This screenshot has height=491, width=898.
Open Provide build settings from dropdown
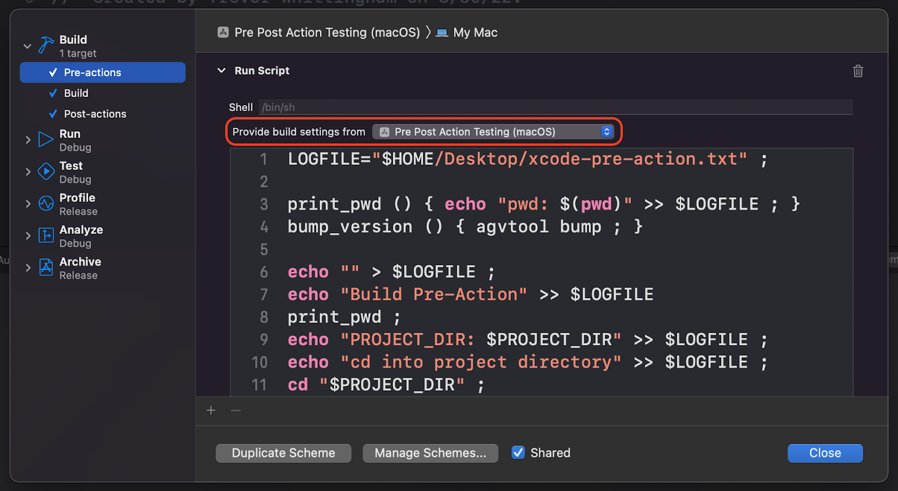pos(493,132)
